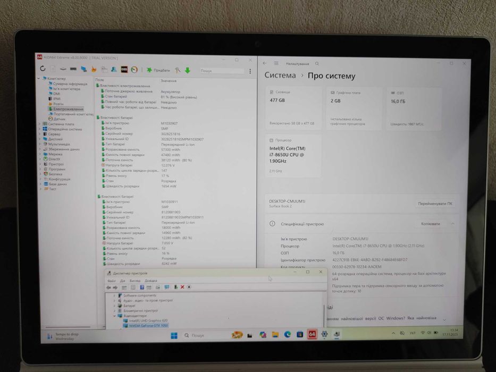Viewport: 496px width, 372px height.
Task: Open the Файл menu in Device Manager
Action: [111, 281]
